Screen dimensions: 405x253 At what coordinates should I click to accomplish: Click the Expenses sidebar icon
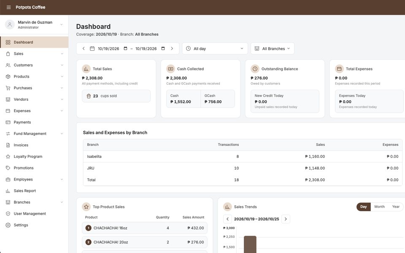coord(8,111)
